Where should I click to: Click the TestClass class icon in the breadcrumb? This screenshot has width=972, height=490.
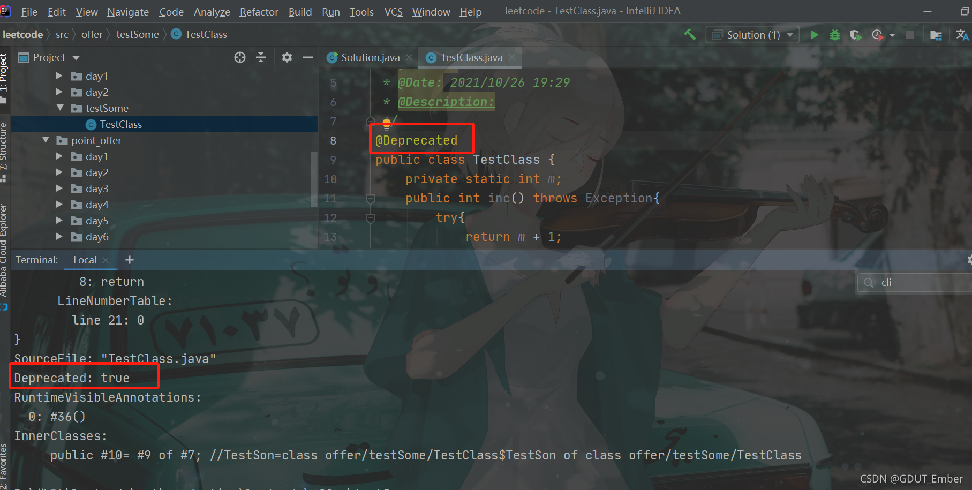tap(176, 34)
